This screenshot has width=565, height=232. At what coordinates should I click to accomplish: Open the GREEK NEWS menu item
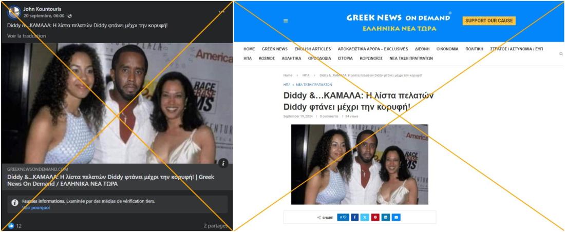[275, 49]
